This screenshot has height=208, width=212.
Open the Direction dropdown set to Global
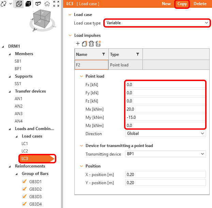point(165,134)
